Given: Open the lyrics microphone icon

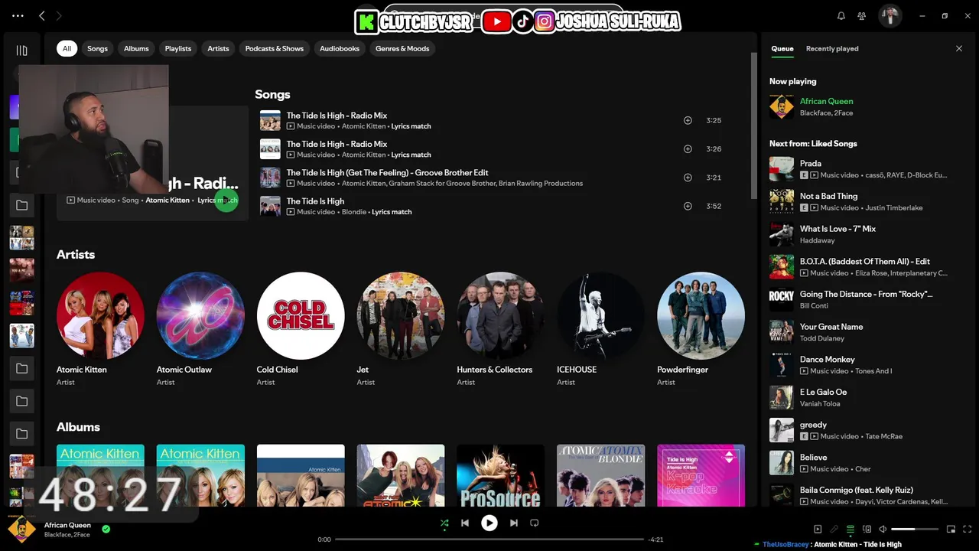Looking at the screenshot, I should tap(834, 529).
